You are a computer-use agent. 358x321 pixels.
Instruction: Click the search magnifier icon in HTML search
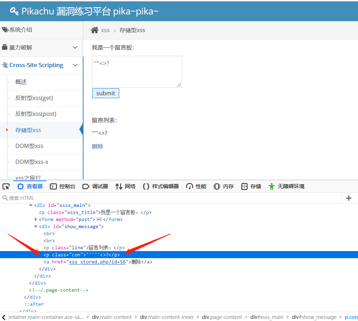point(5,198)
